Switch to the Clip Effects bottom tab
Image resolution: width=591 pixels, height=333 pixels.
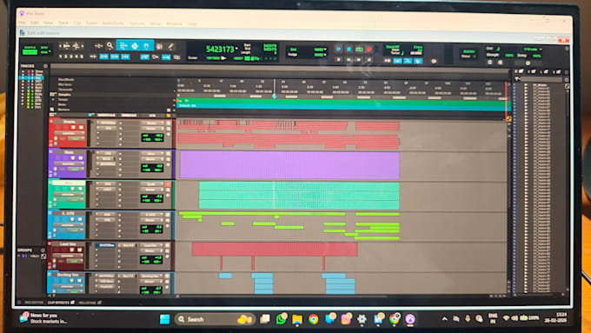click(59, 303)
